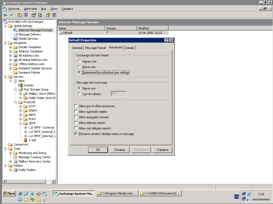The image size is (273, 204).
Task: Select Determined by individual user settings
Action: click(x=79, y=72)
